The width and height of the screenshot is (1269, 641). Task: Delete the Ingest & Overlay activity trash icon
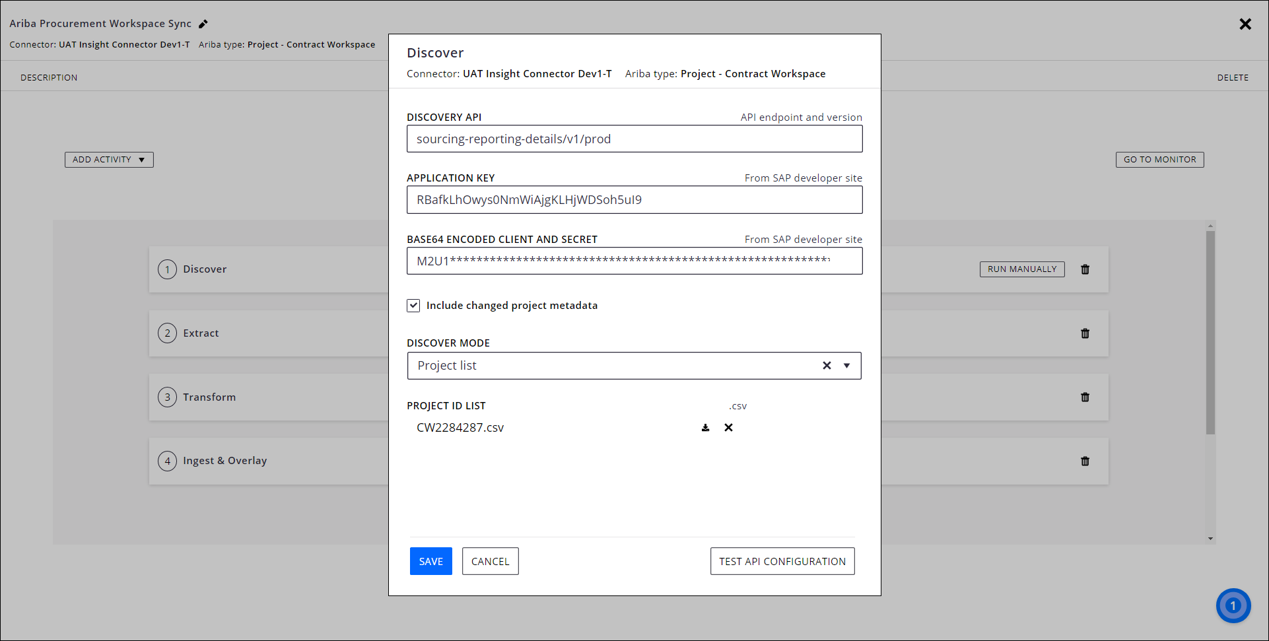(x=1085, y=461)
